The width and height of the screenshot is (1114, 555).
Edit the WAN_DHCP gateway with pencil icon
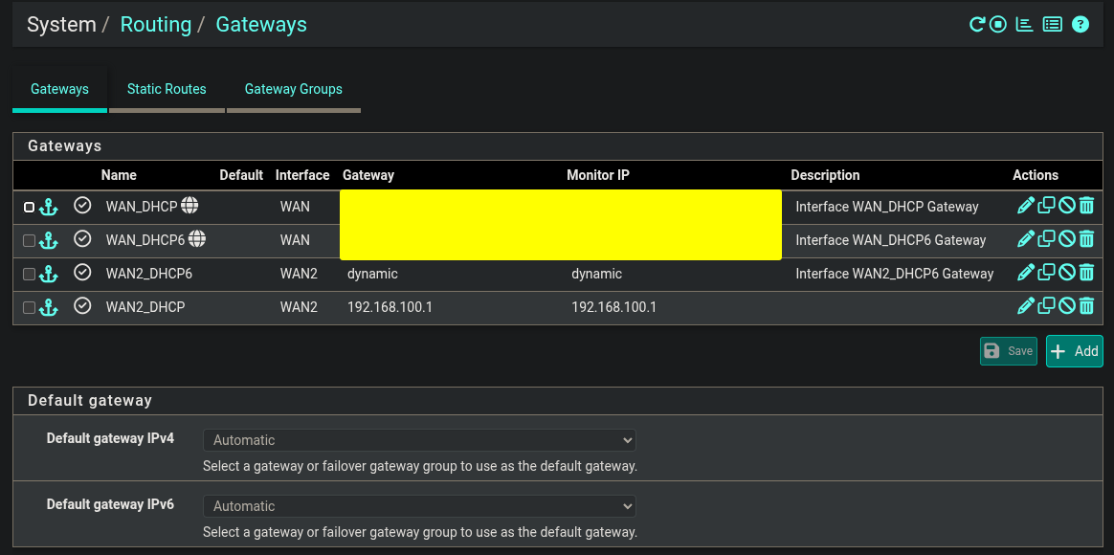coord(1026,206)
